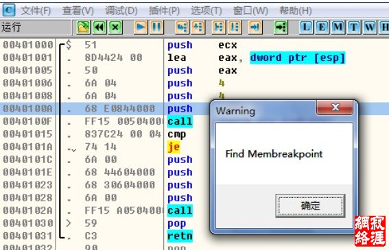Open Windows list with W button
The width and height of the screenshot is (389, 250).
point(370,27)
